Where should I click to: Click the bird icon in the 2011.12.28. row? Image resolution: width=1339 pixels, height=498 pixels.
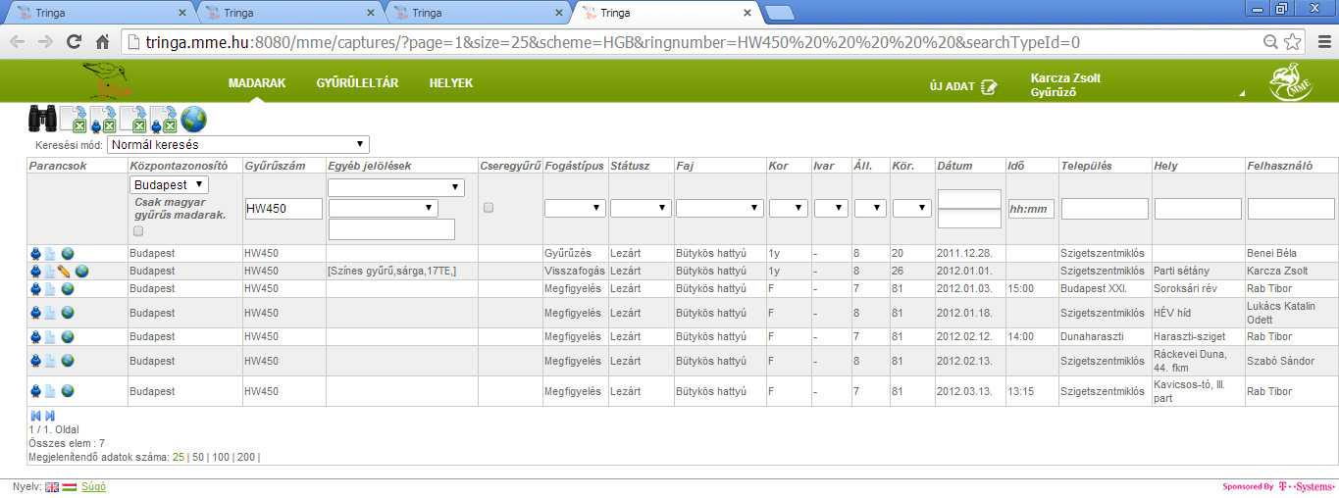tap(36, 253)
